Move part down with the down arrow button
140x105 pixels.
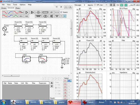[52, 86]
